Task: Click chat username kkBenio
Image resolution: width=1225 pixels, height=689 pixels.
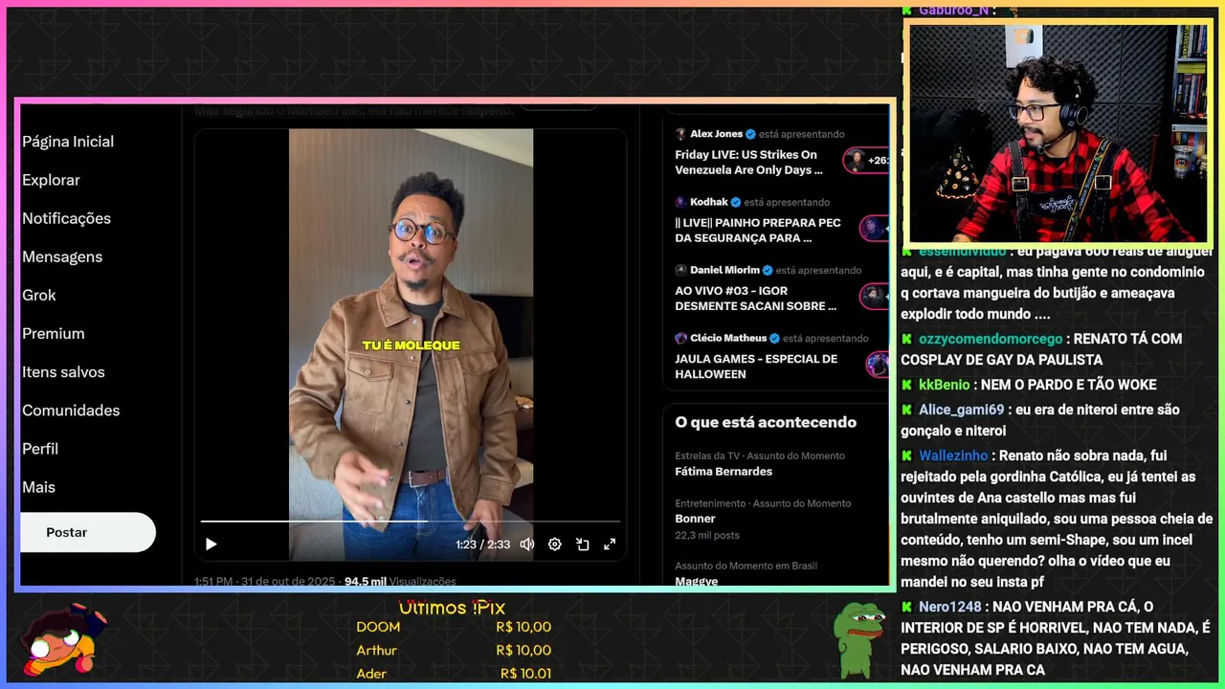Action: pos(945,385)
